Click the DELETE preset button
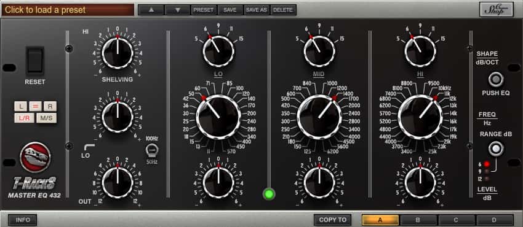 pyautogui.click(x=283, y=10)
